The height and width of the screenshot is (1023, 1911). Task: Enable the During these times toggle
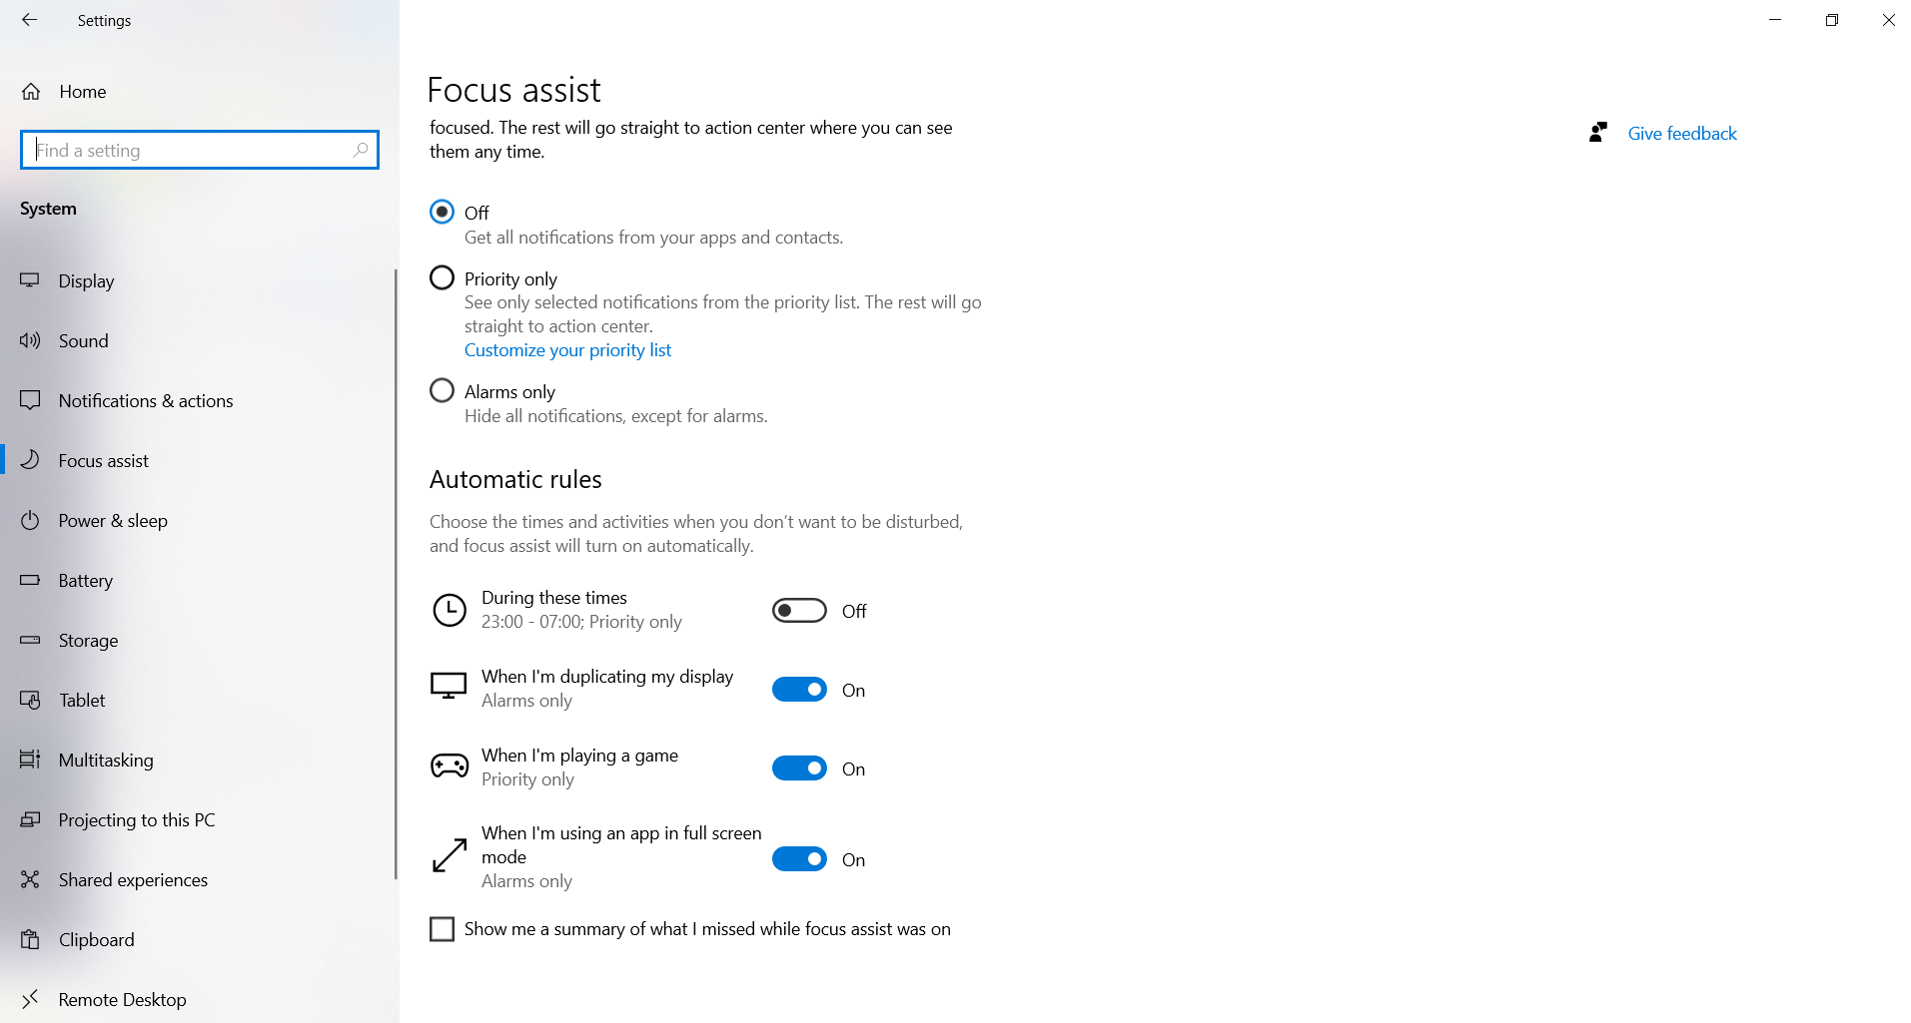799,611
